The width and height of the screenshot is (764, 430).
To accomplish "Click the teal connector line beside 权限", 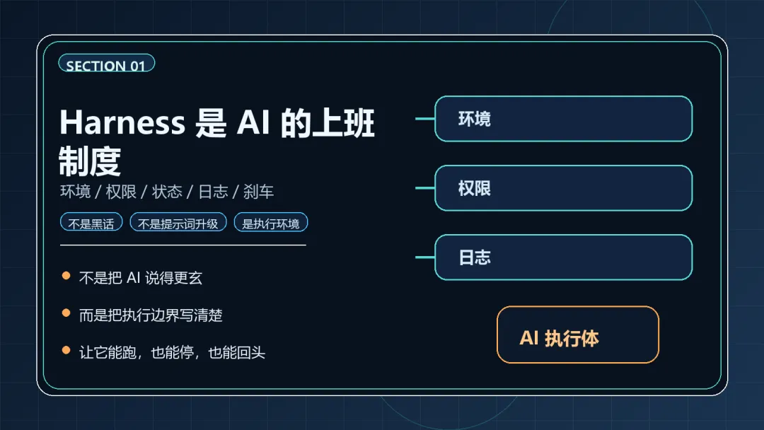I will [x=424, y=188].
